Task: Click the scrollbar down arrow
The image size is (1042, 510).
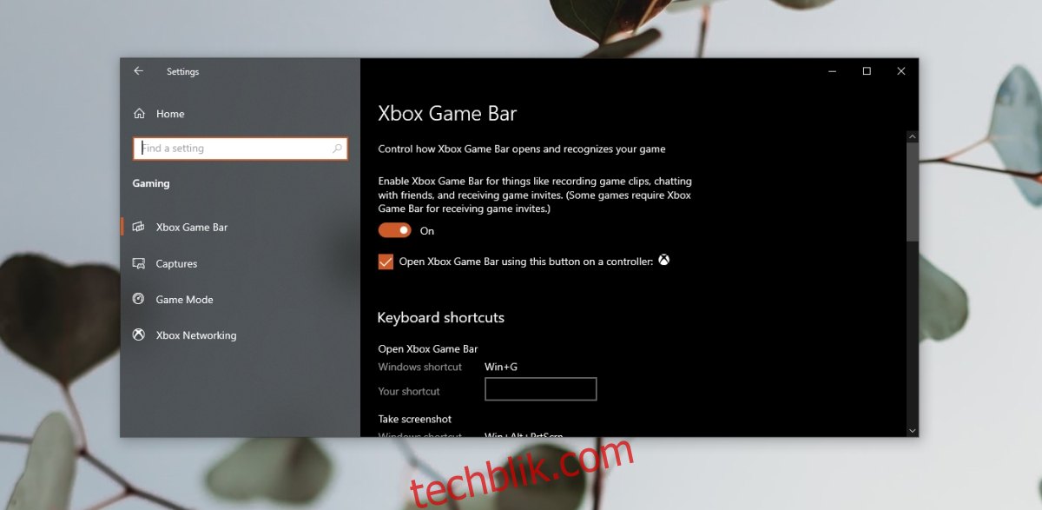Action: tap(912, 430)
